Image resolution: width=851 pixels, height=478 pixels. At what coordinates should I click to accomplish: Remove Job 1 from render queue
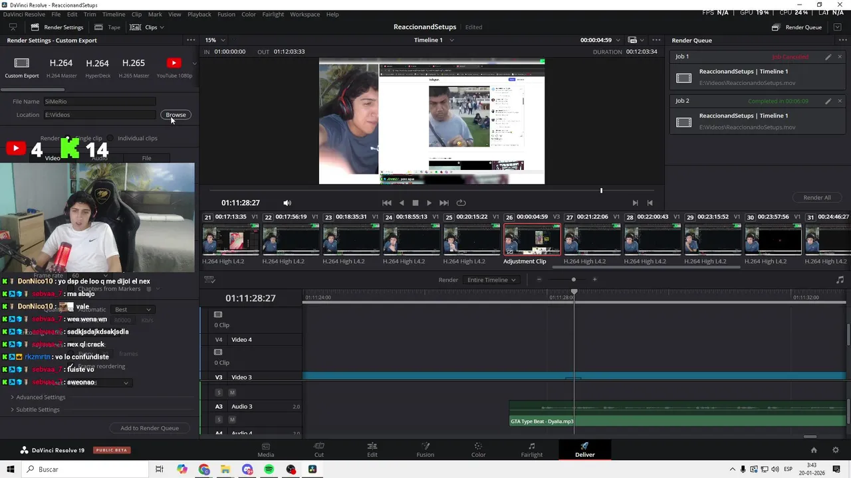click(x=840, y=57)
